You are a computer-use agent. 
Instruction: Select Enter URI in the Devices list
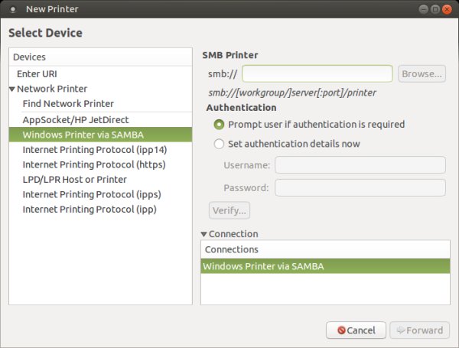(100, 73)
